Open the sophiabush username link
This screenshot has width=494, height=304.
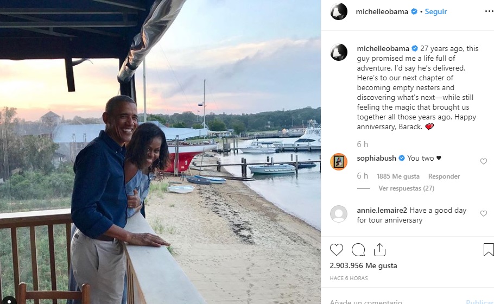pos(377,158)
